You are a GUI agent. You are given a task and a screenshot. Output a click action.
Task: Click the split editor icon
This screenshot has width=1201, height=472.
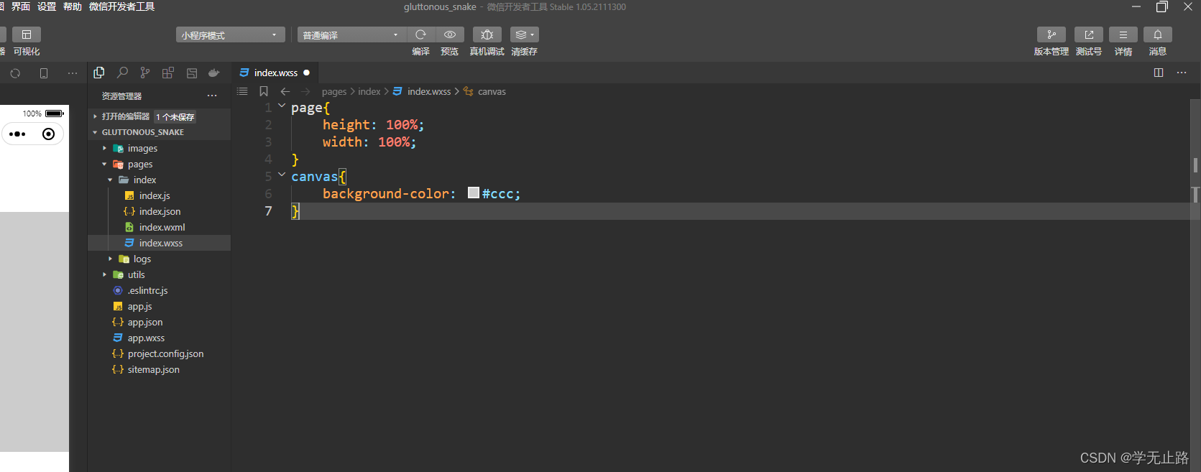click(1159, 73)
